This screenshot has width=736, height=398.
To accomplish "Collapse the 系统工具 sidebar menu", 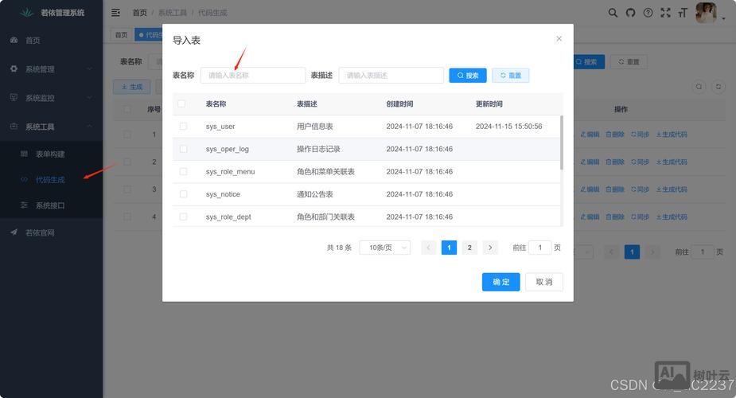I will [51, 127].
